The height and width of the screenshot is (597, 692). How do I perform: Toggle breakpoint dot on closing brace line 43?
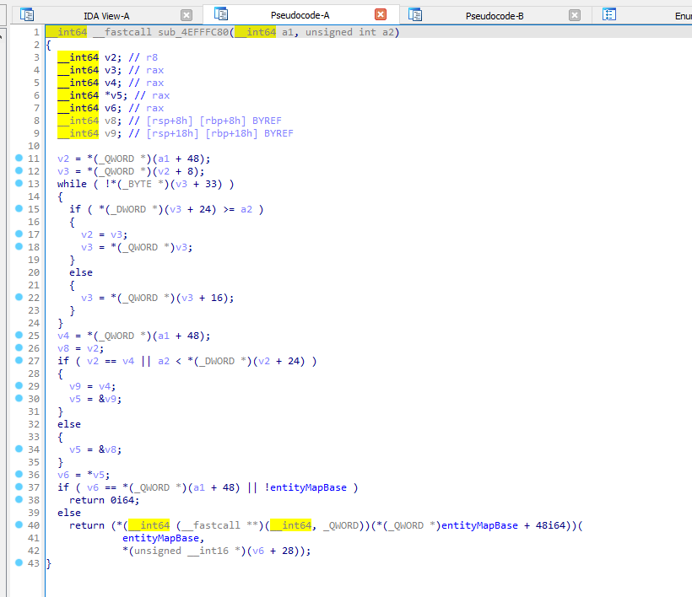(19, 563)
